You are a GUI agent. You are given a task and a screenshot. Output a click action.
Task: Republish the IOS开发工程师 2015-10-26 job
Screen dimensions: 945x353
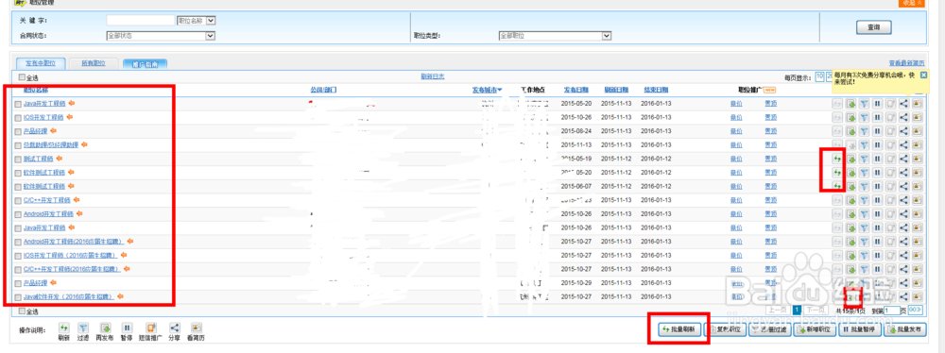pyautogui.click(x=851, y=117)
